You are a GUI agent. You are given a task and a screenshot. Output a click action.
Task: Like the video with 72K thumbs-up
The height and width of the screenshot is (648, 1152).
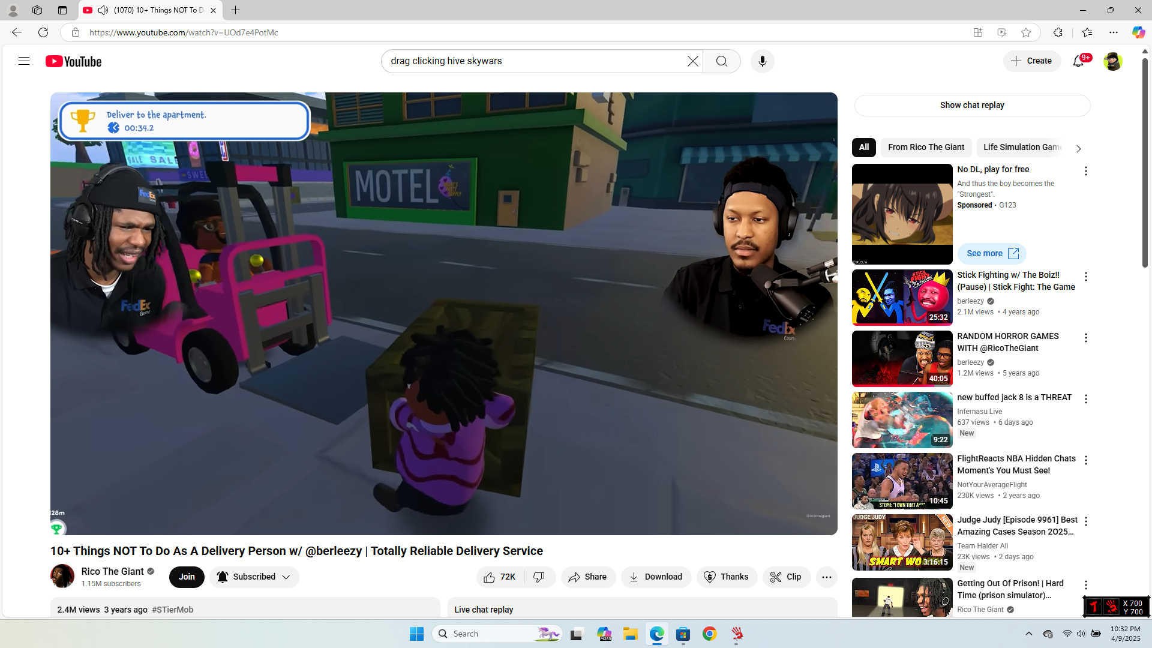point(500,577)
